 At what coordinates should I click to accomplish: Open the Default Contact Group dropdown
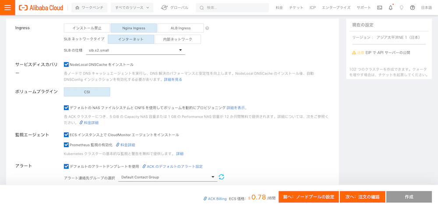pos(167,177)
